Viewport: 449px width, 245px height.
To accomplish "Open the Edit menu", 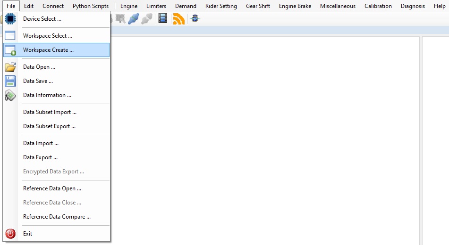I will 29,6.
